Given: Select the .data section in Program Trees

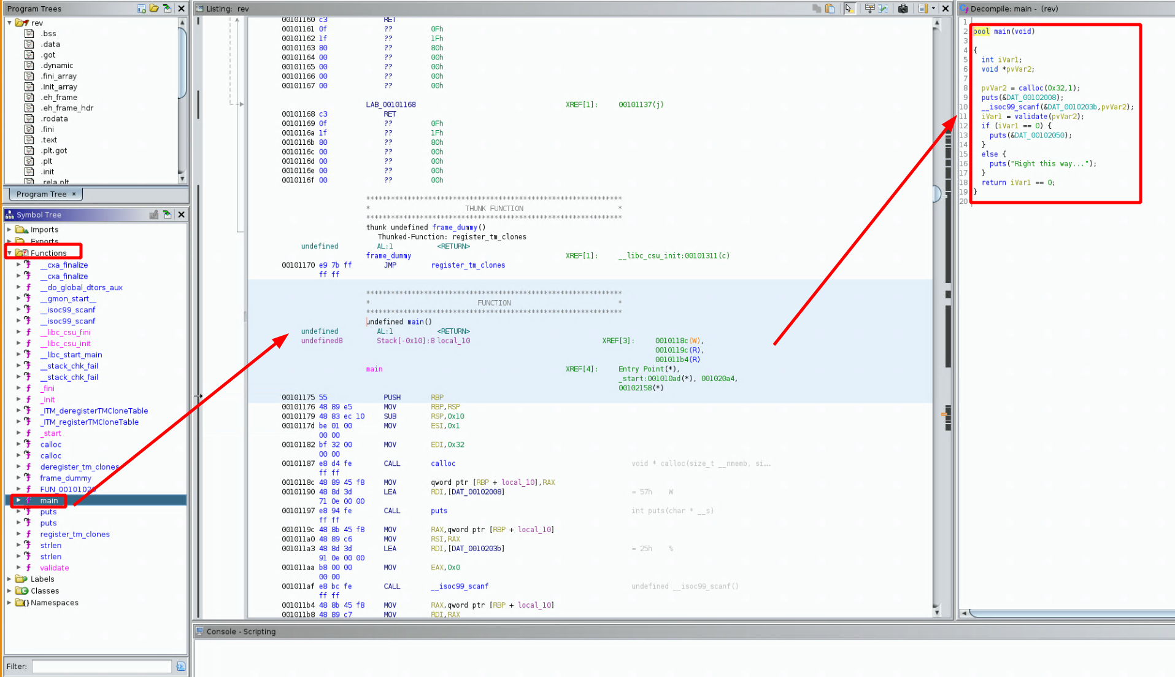Looking at the screenshot, I should (x=50, y=44).
